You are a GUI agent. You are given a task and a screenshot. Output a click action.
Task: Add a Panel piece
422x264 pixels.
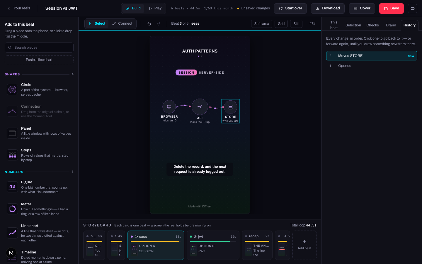click(x=39, y=133)
